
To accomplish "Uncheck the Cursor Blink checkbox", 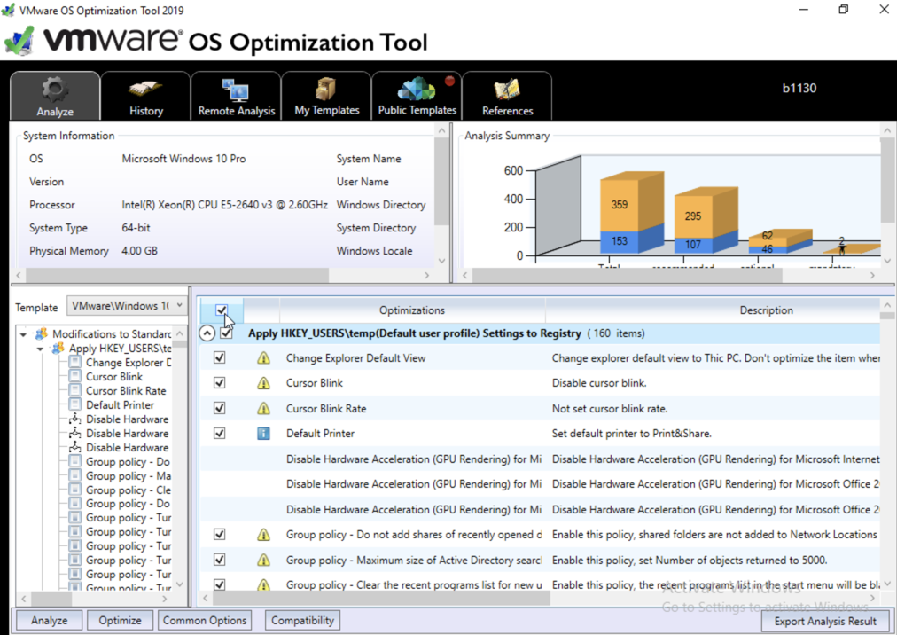I will 219,383.
